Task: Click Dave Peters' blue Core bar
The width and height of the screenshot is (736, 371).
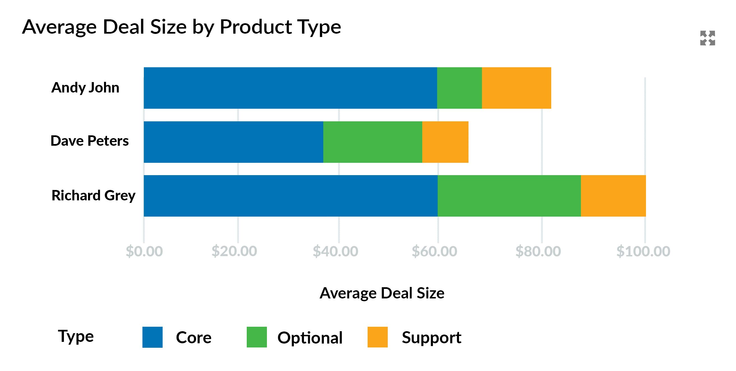Action: click(x=233, y=142)
